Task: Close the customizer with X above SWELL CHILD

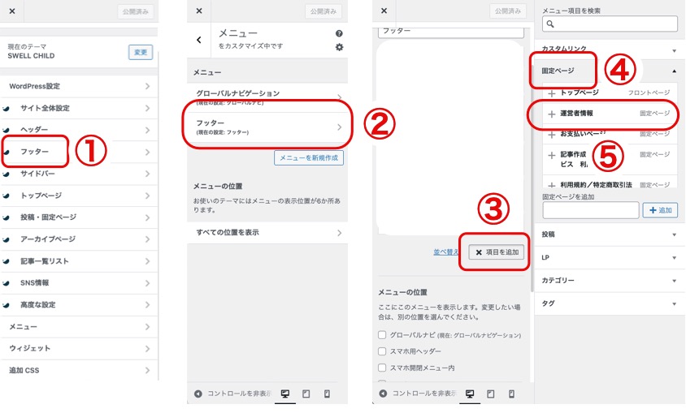Action: (x=11, y=11)
